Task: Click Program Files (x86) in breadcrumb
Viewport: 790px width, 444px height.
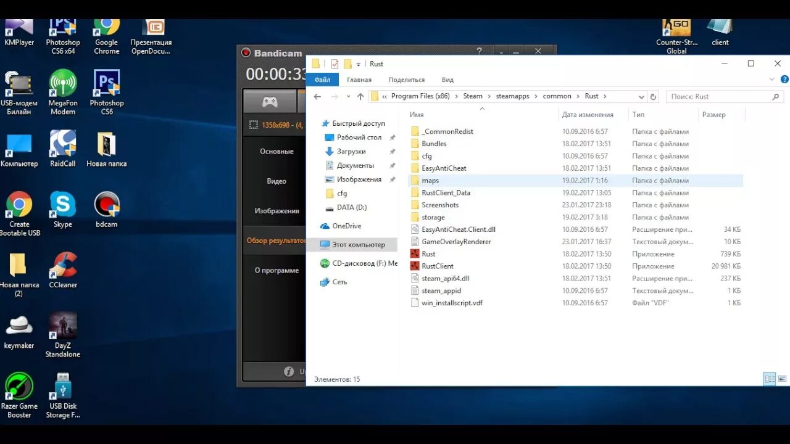Action: (x=420, y=97)
